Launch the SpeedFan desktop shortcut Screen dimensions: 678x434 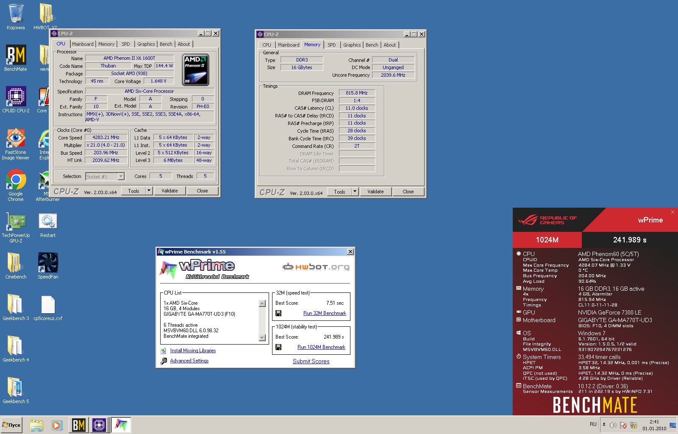48,266
